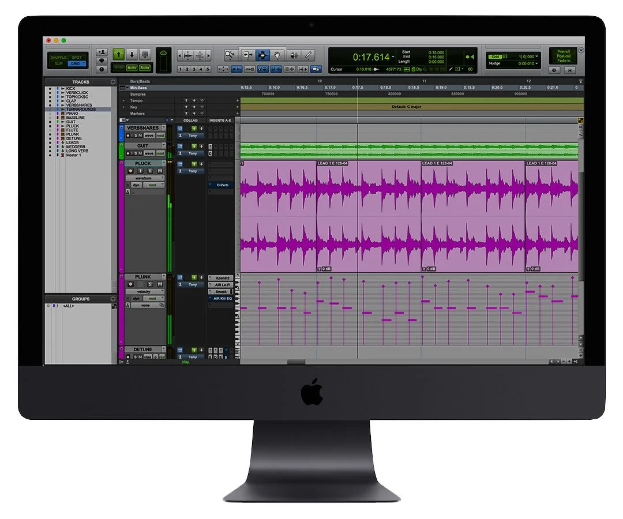The height and width of the screenshot is (519, 623).
Task: Click the cloud project status icon
Action: click(x=163, y=52)
